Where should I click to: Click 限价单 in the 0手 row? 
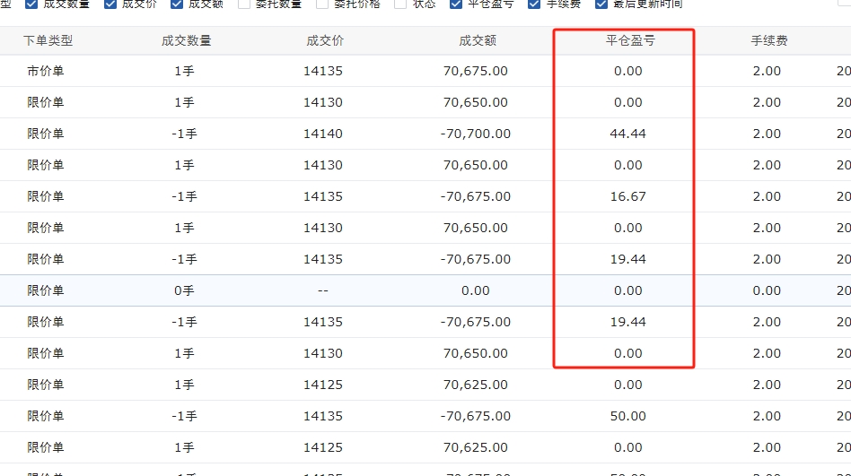click(x=46, y=291)
